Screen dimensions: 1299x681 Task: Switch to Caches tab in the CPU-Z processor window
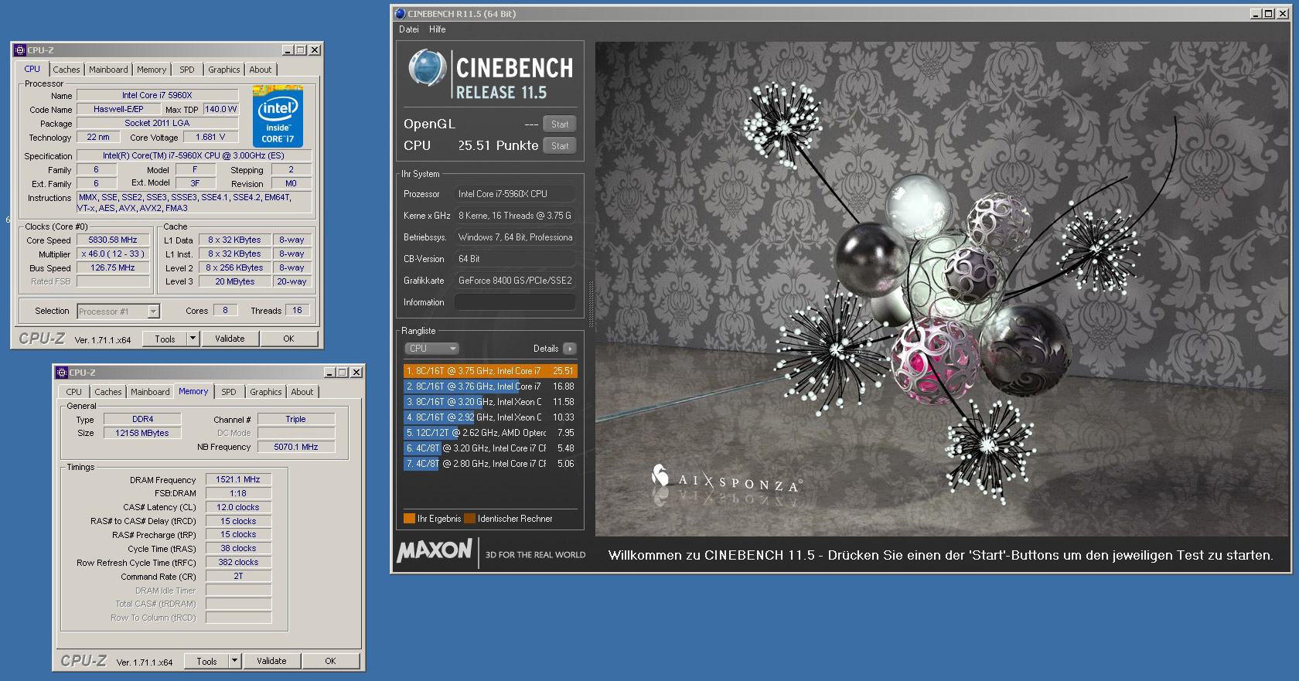point(66,70)
